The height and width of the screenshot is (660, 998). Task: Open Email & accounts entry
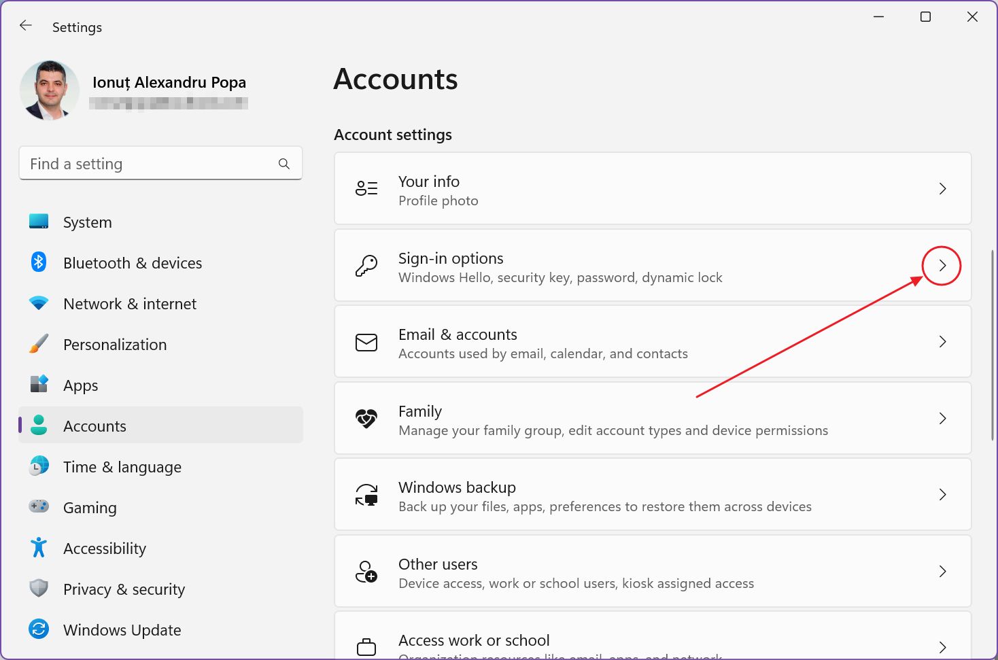click(x=653, y=342)
